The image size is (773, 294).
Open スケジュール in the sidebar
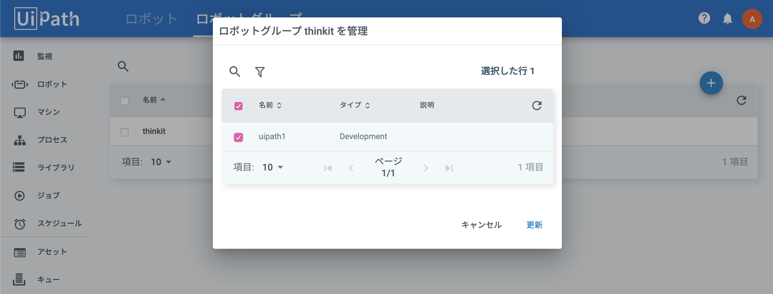[x=59, y=224]
